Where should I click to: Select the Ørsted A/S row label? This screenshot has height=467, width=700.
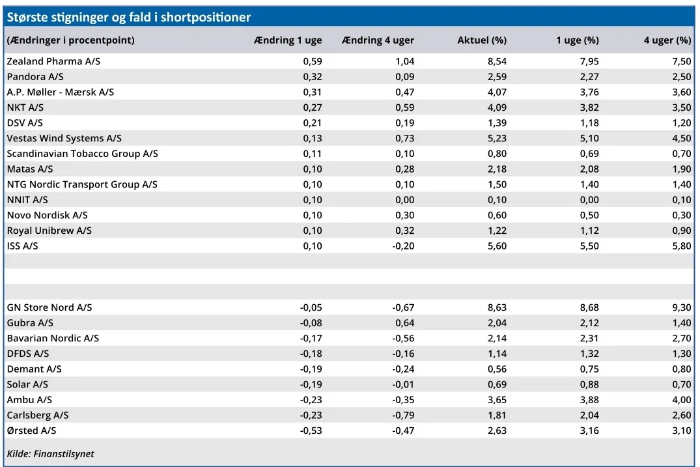click(31, 431)
